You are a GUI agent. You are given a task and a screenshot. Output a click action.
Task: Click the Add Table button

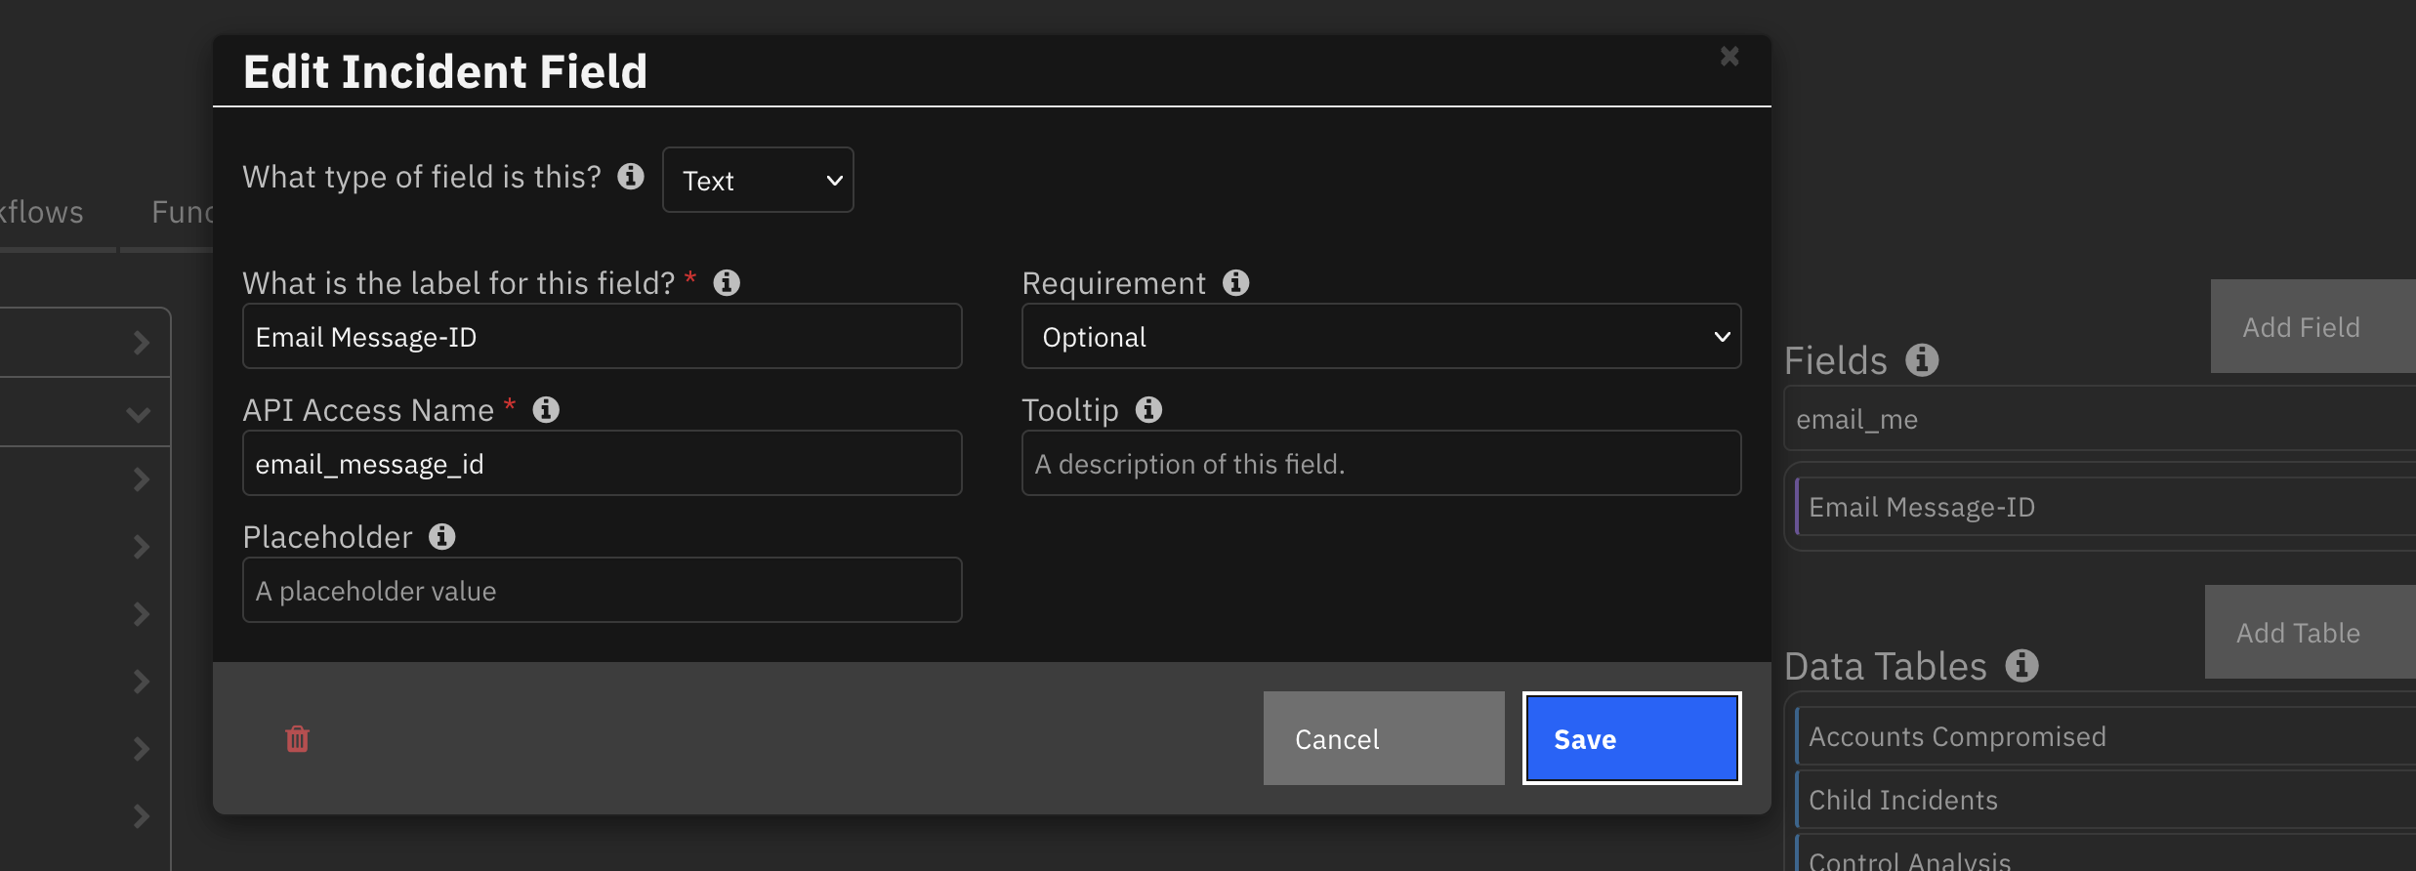2310,632
